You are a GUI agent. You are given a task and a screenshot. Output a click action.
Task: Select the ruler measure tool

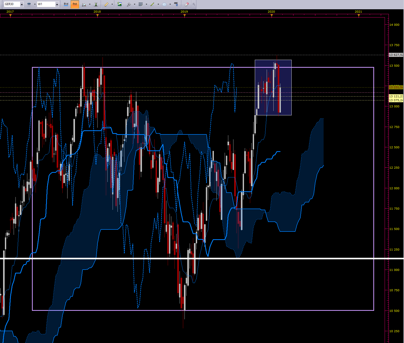click(x=106, y=4)
